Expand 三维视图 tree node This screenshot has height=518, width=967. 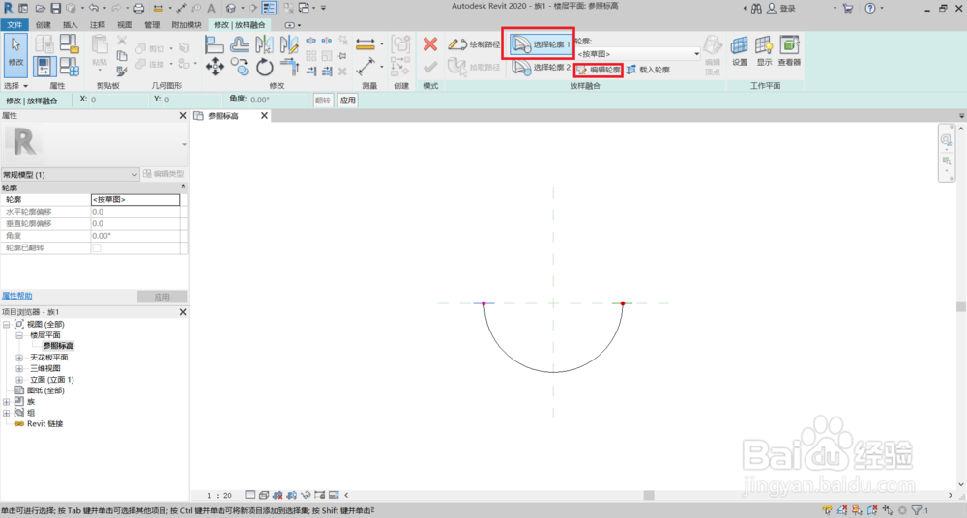(19, 369)
